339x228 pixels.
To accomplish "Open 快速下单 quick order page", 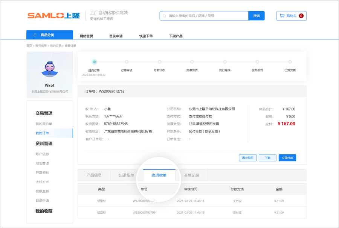I will tap(146, 36).
